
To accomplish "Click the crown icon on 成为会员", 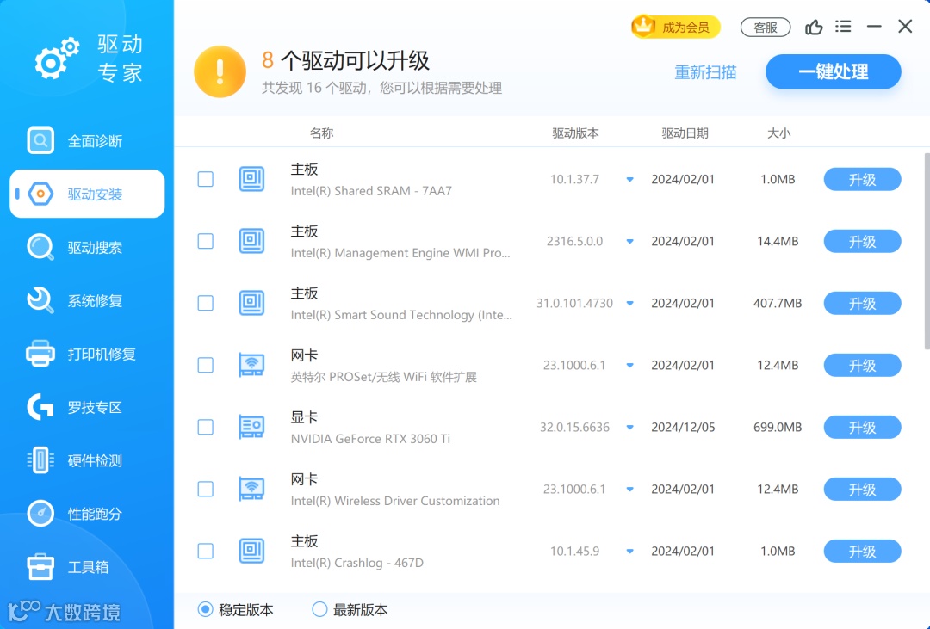I will (643, 26).
